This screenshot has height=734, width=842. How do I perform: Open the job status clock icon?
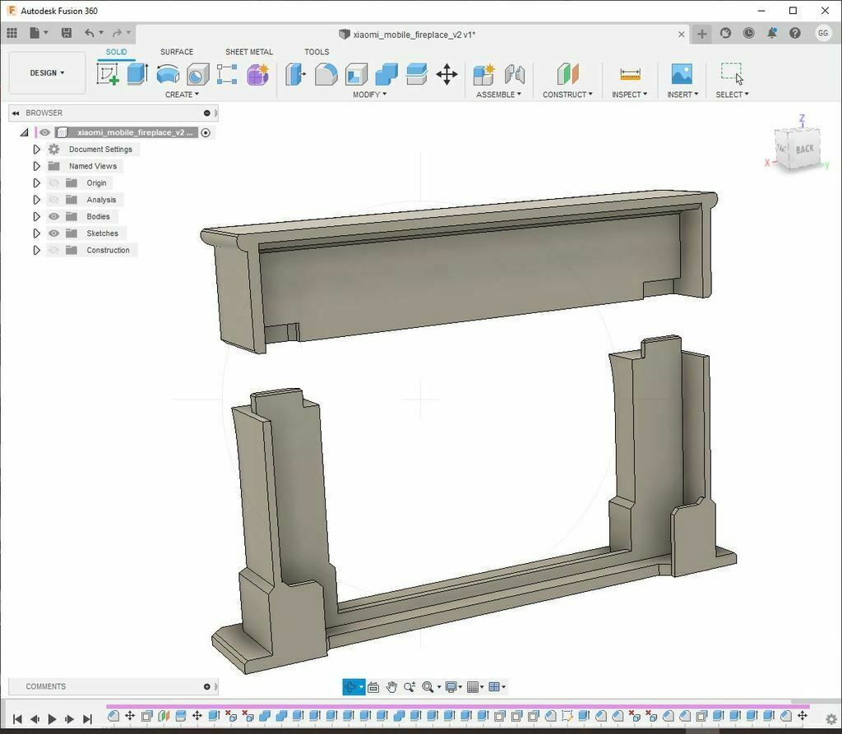(748, 34)
